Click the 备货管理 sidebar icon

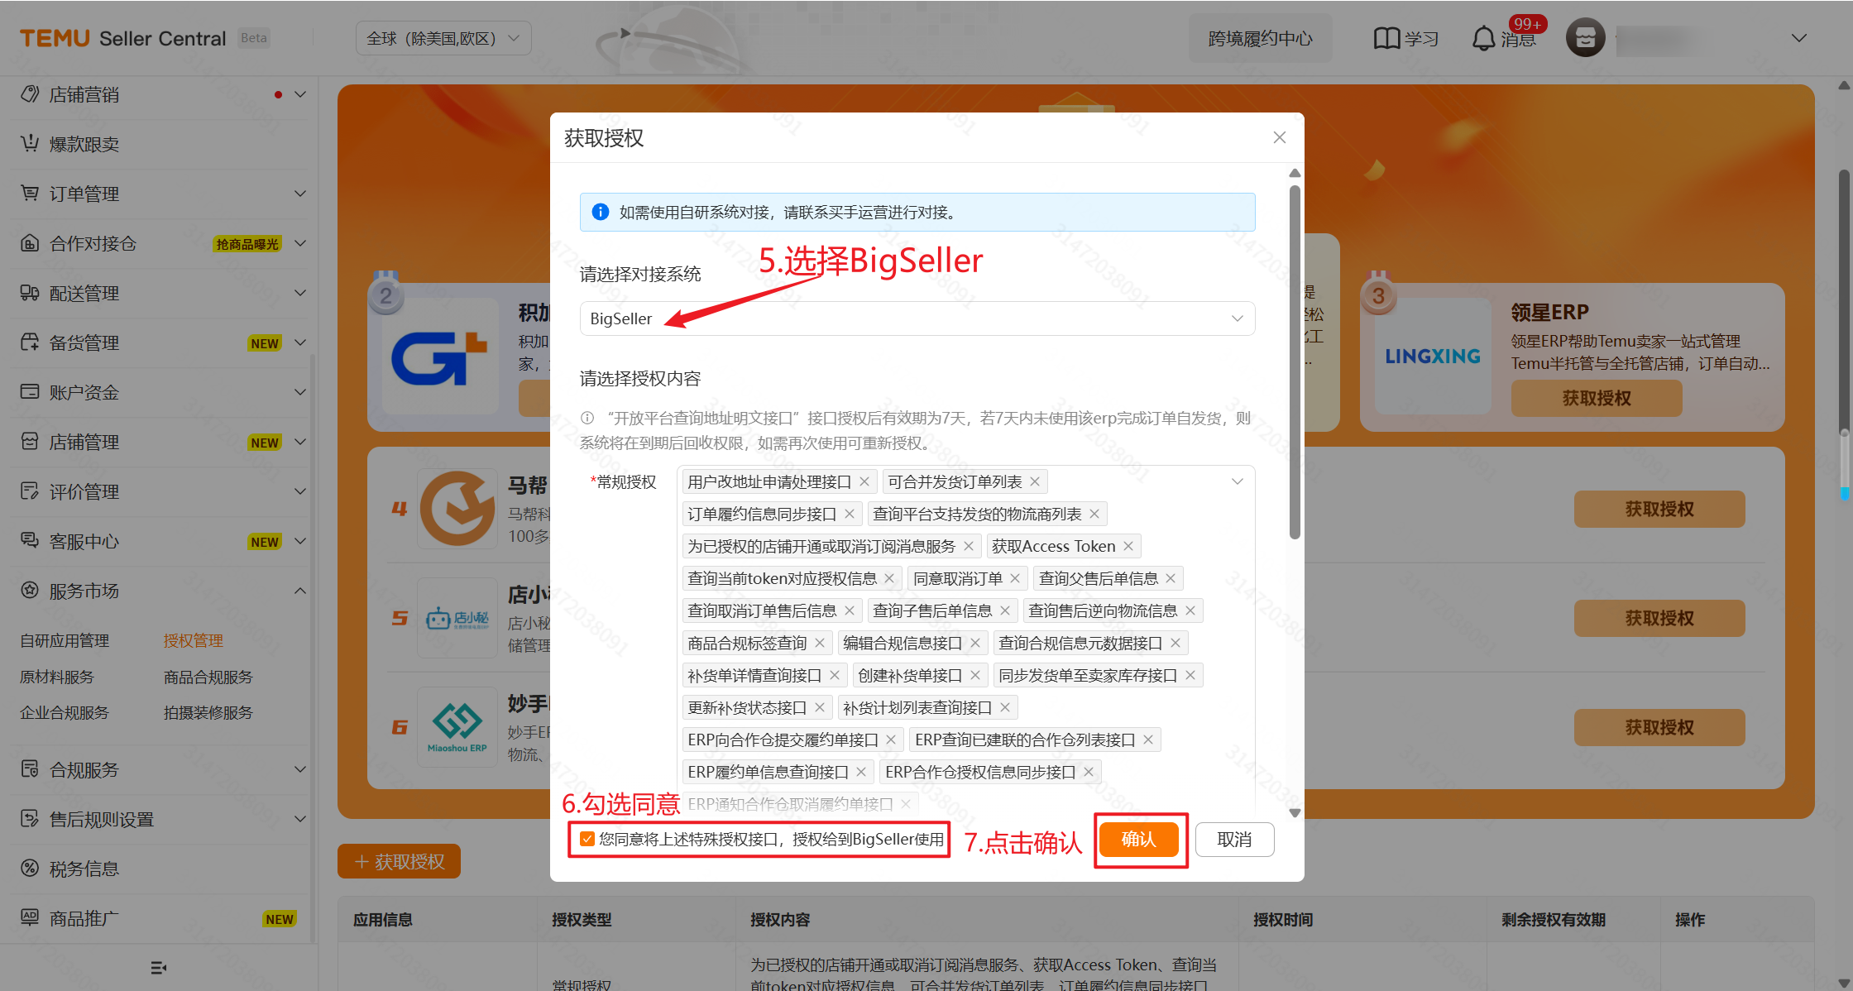point(30,342)
